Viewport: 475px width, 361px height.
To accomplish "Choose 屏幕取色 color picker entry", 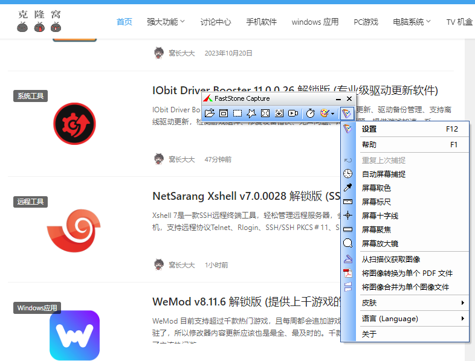I will coord(405,188).
